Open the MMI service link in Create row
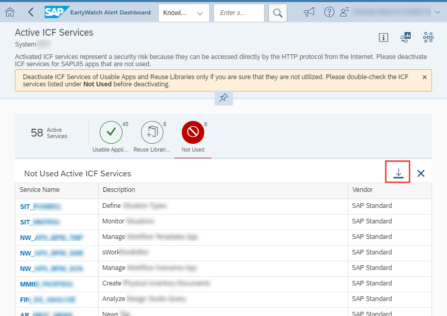This screenshot has height=316, width=447. tap(47, 284)
